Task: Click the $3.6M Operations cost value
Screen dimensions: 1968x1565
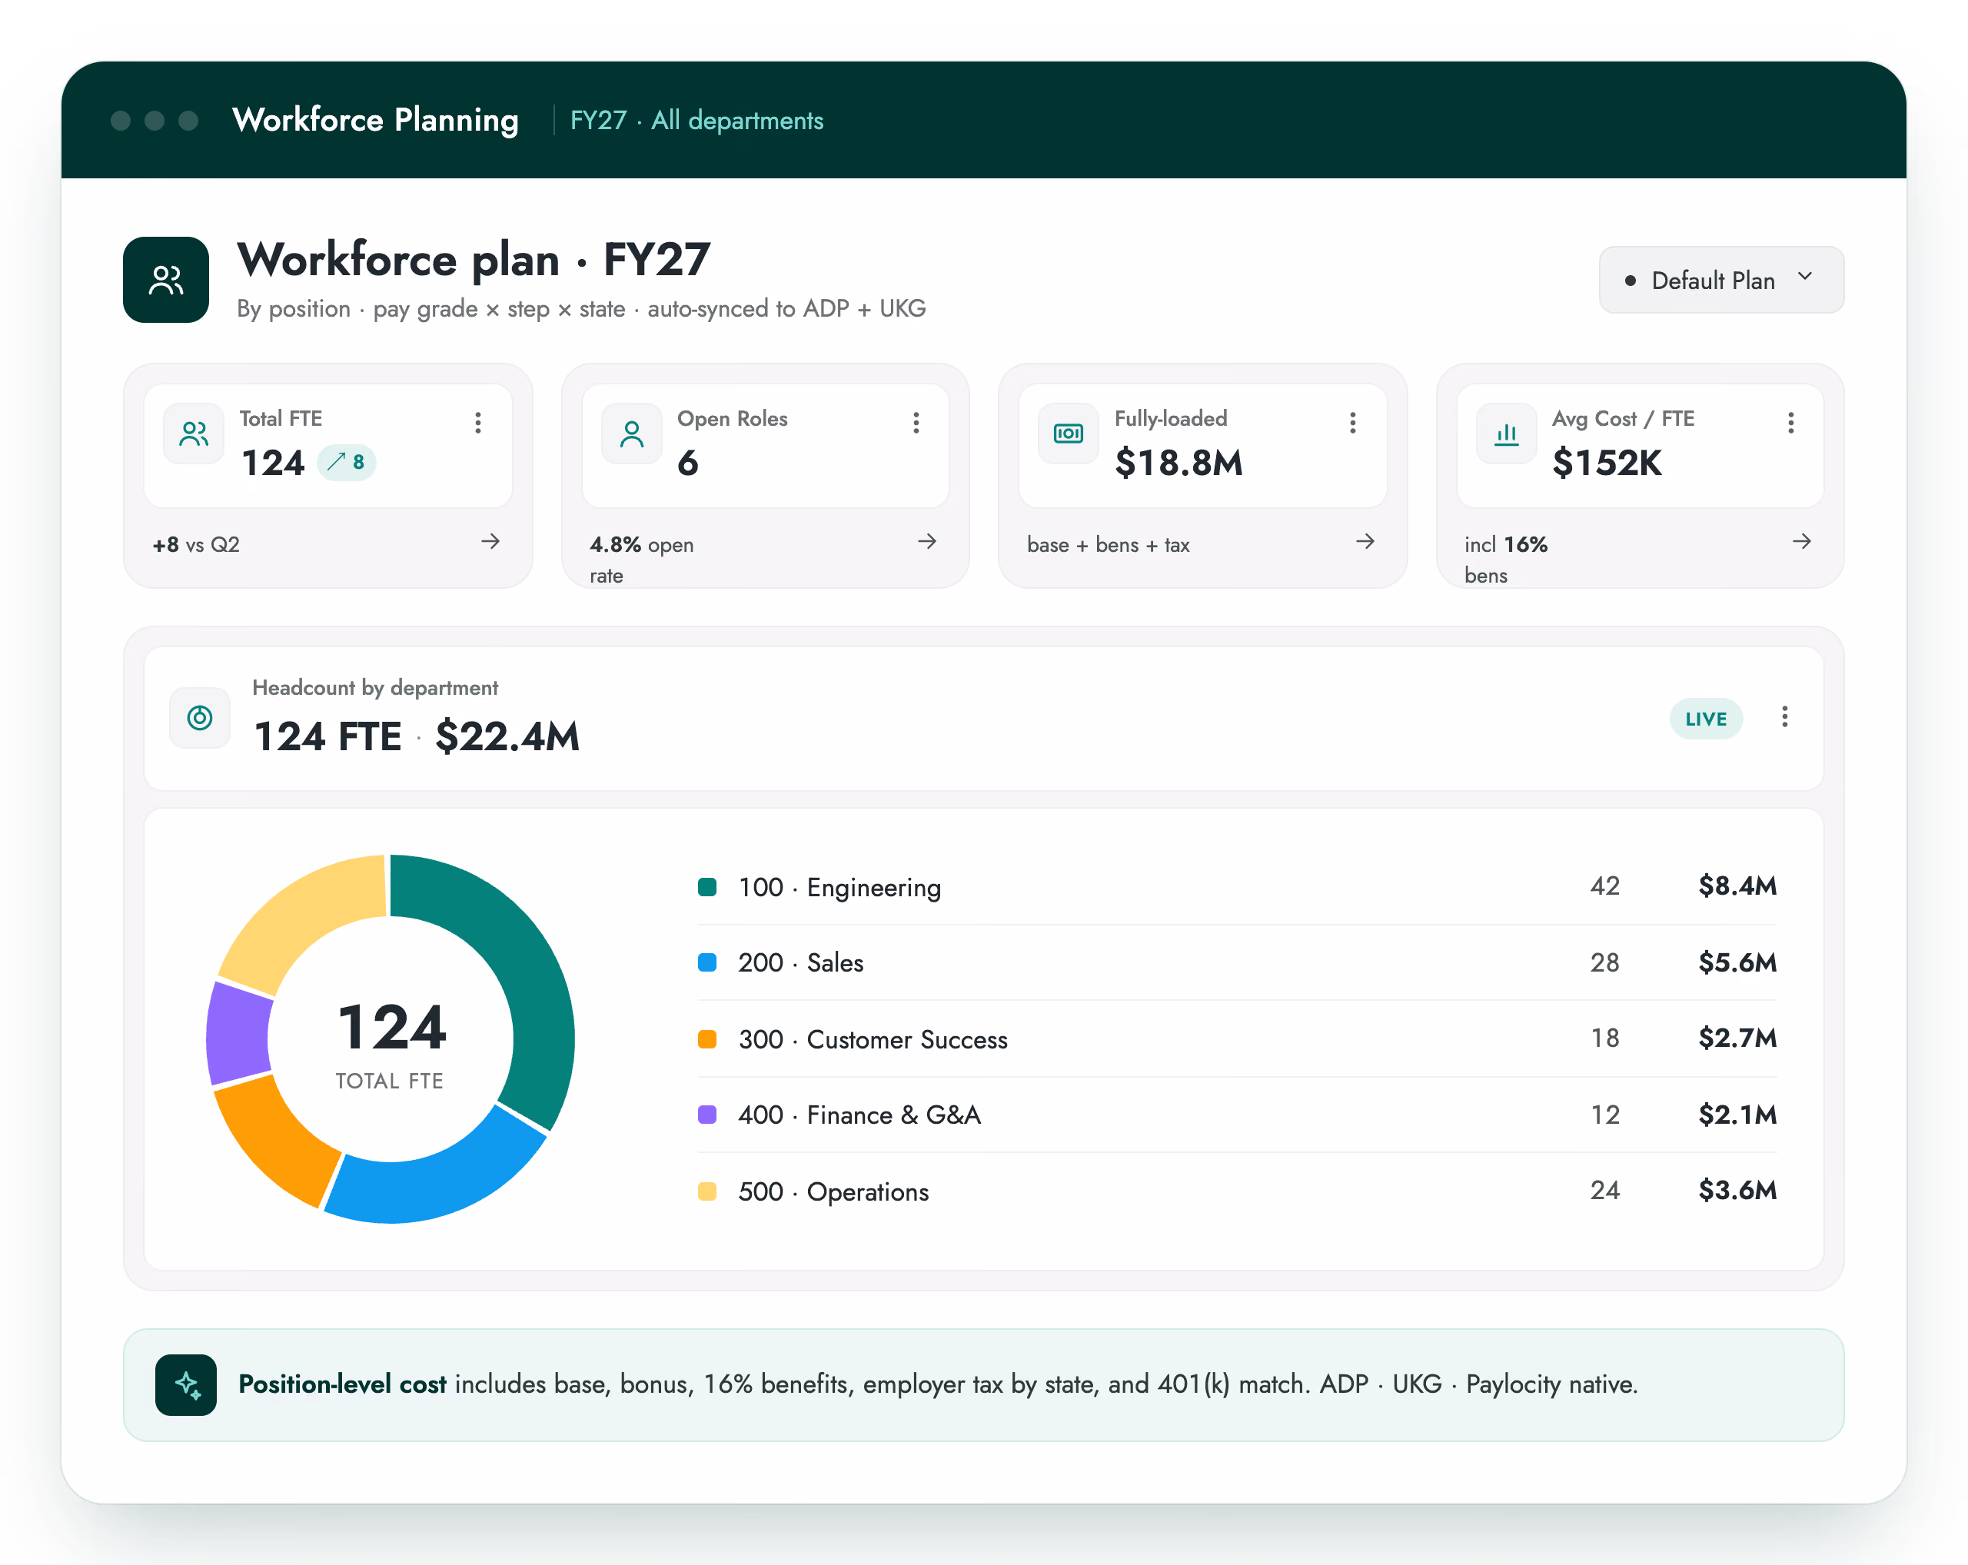Action: click(1737, 1190)
